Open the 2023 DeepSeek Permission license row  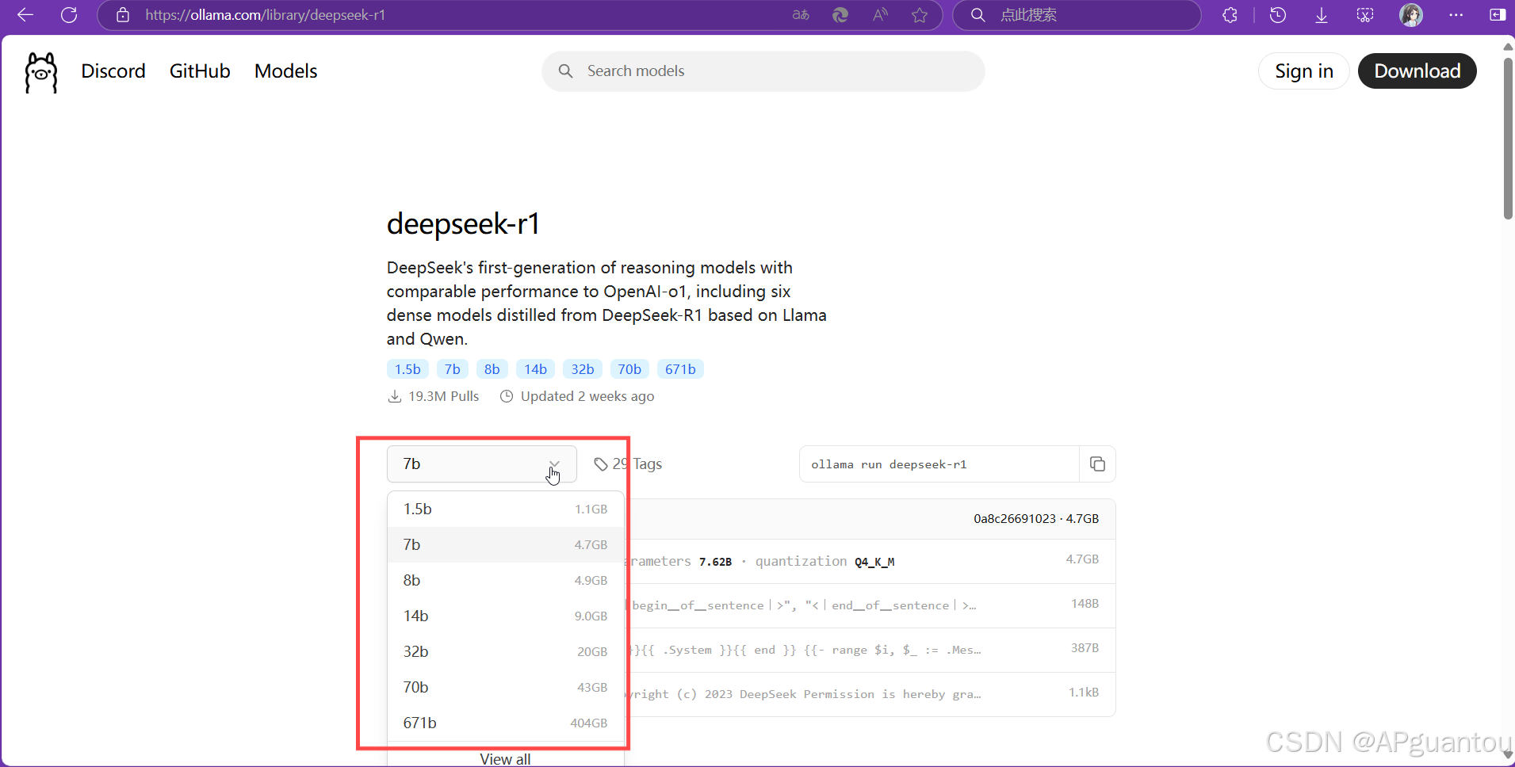(870, 694)
